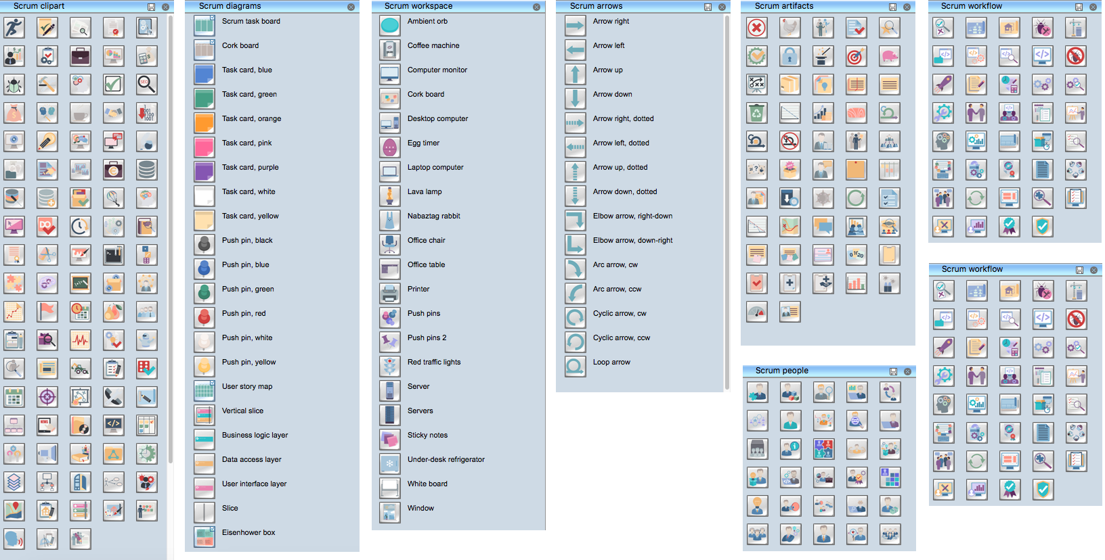
Task: Choose the Cyclic arrow, cw icon
Action: click(576, 318)
